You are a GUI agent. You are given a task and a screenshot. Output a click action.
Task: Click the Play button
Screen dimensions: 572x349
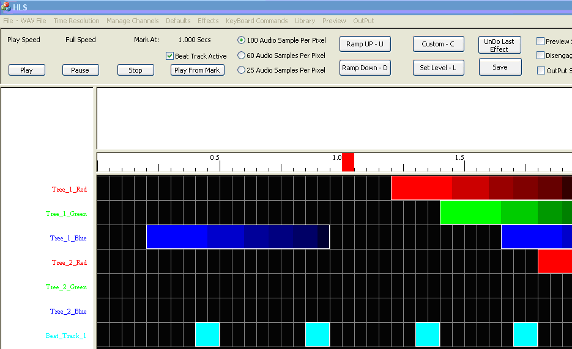pos(27,70)
